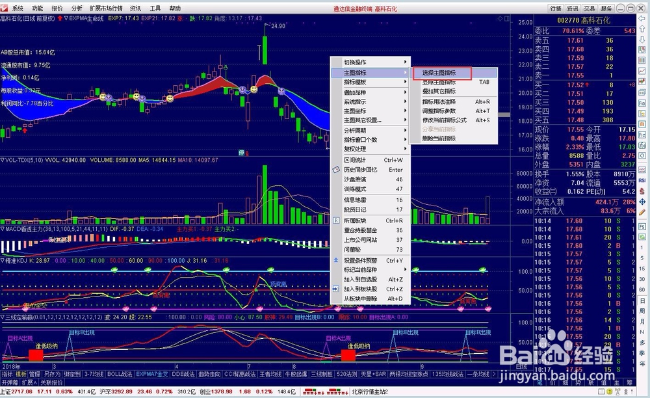650x398 pixels.
Task: Click the up arrow icon in right sidebar
Action: (x=642, y=29)
